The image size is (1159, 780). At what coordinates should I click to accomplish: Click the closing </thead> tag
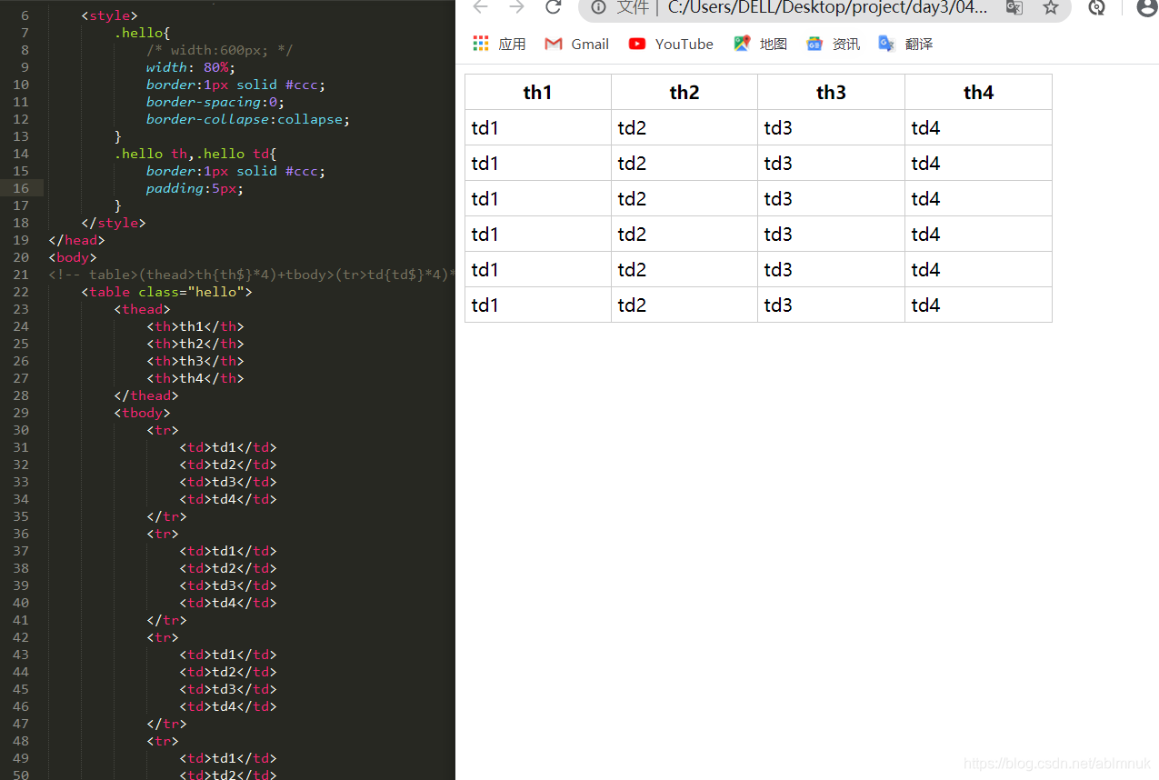(146, 395)
